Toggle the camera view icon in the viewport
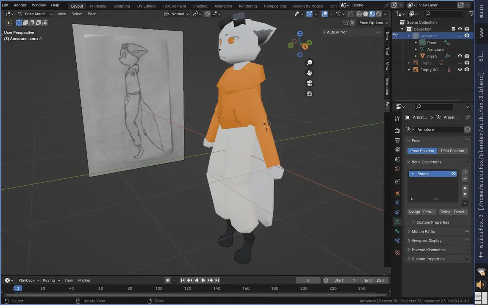 click(309, 83)
